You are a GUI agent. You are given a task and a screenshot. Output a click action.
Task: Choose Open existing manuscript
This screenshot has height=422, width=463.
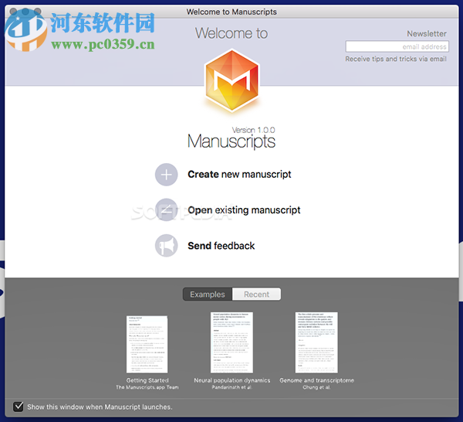click(x=244, y=210)
